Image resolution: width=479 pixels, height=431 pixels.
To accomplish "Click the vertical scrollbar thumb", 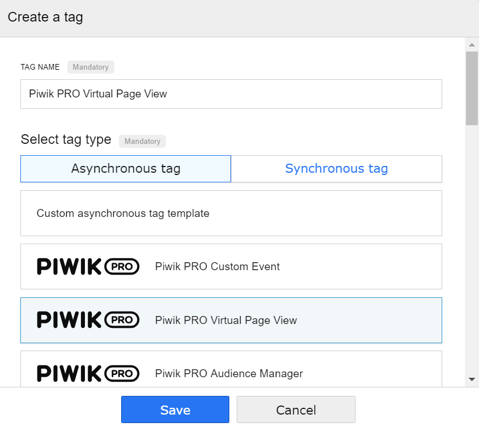I will tap(472, 88).
